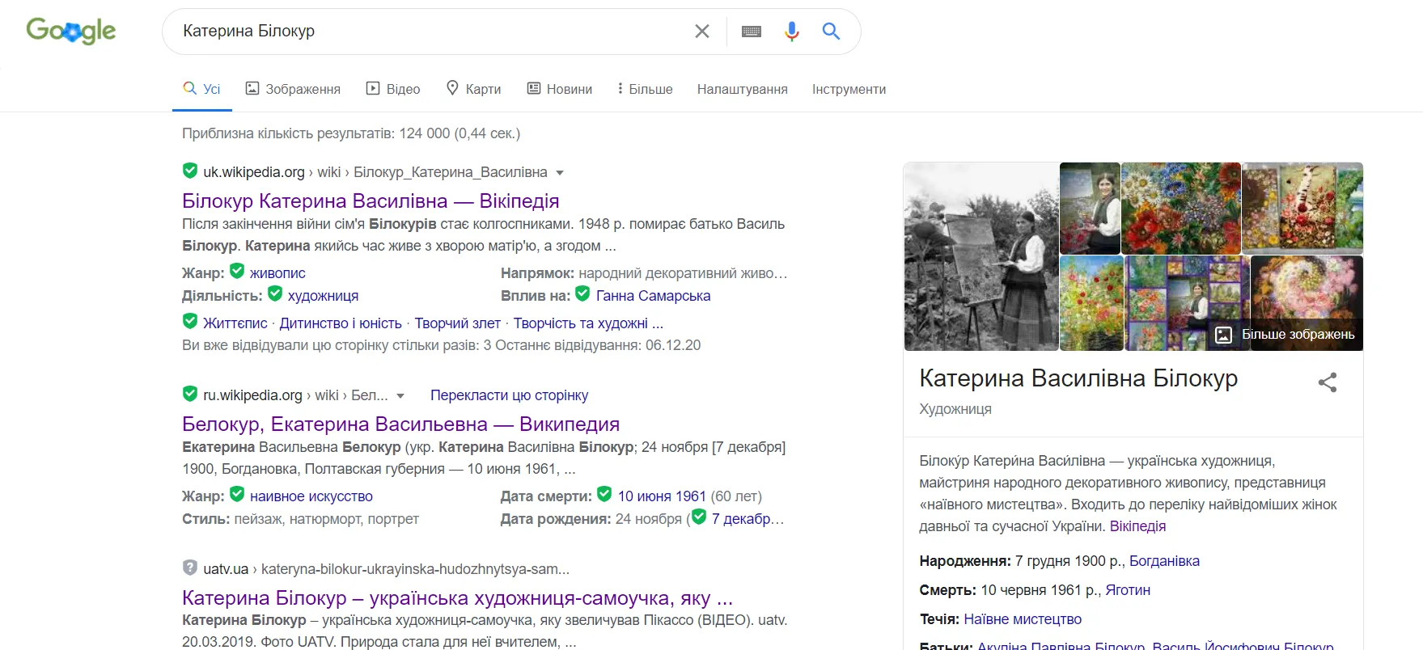Click Перекласти цю сторінку link
1423x650 pixels.
tap(509, 395)
